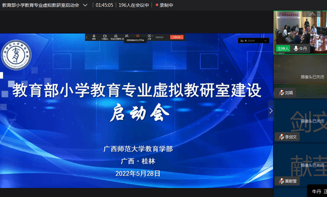Click the right arrow to collapse participant panel
The image size is (327, 197).
tap(271, 111)
